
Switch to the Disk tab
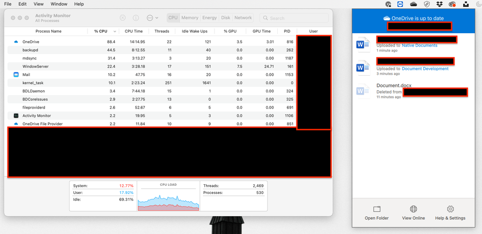(x=226, y=18)
